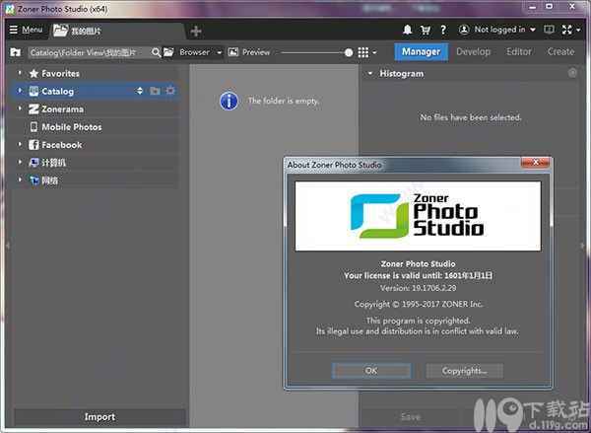Viewport: 591px width, 433px height.
Task: Select Mobile Photos in the navigator
Action: 72,127
